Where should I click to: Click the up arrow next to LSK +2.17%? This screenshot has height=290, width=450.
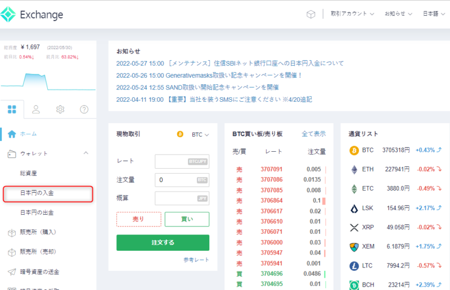click(x=439, y=208)
